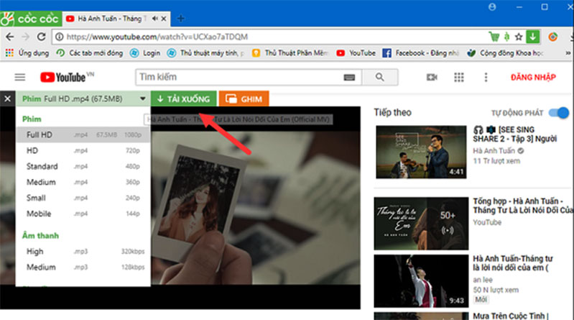Select Full HD 1080p mp4 option
The image size is (574, 320).
click(x=83, y=134)
